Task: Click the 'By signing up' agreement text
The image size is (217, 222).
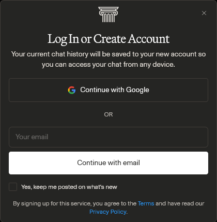Action: point(109,208)
